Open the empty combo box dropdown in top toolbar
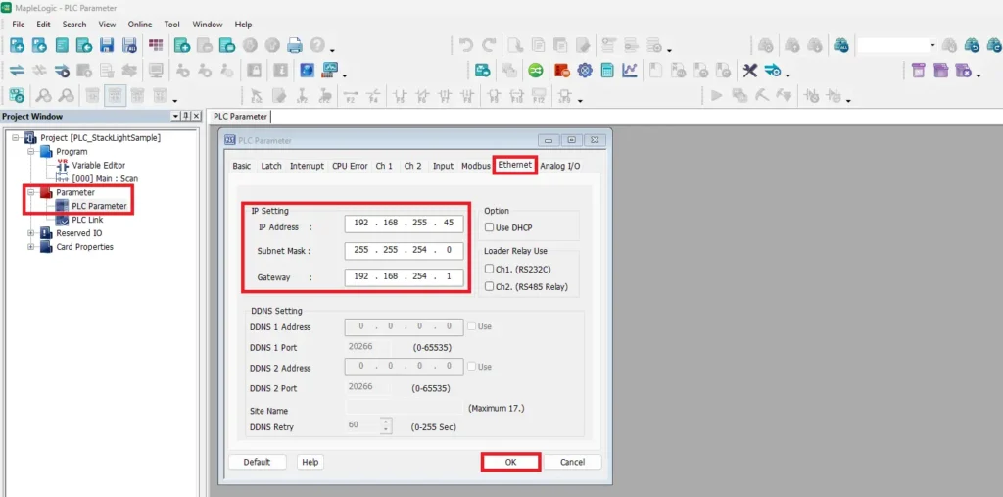1003x497 pixels. [932, 45]
